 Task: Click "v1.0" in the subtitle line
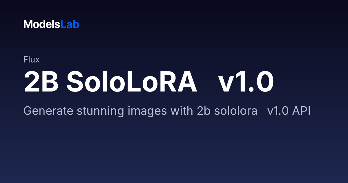(279, 111)
